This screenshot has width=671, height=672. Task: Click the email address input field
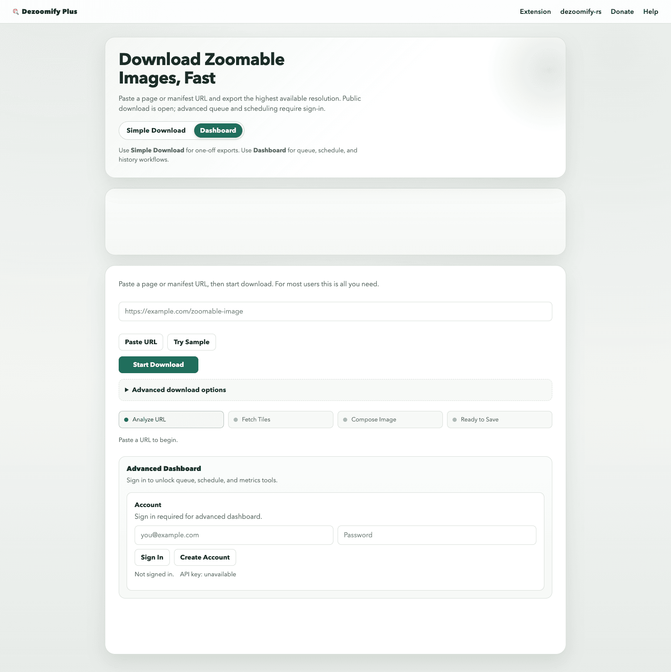coord(234,535)
